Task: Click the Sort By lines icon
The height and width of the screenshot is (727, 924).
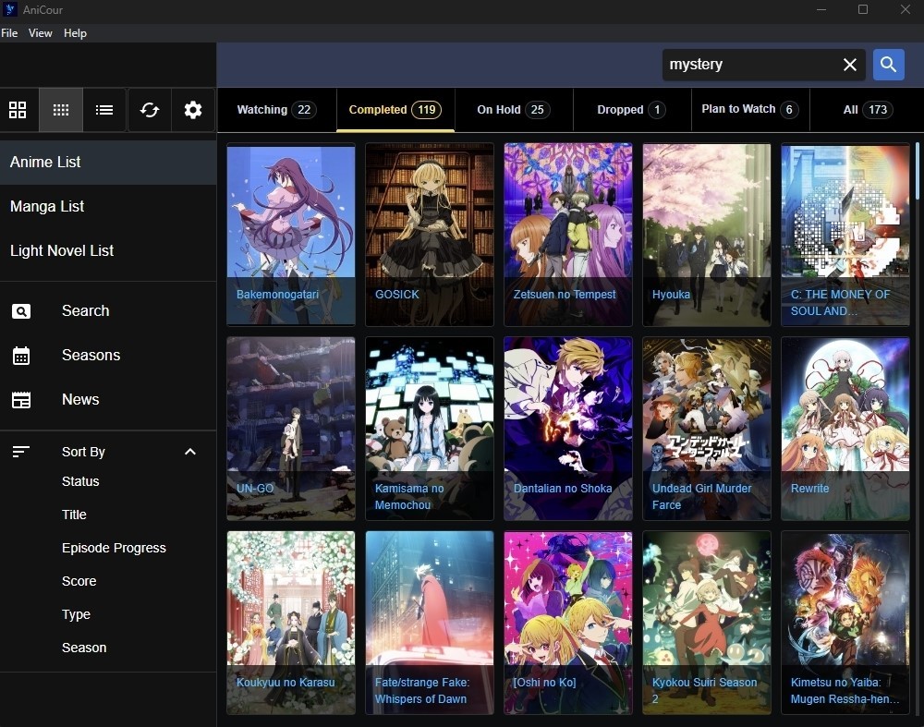Action: coord(21,452)
